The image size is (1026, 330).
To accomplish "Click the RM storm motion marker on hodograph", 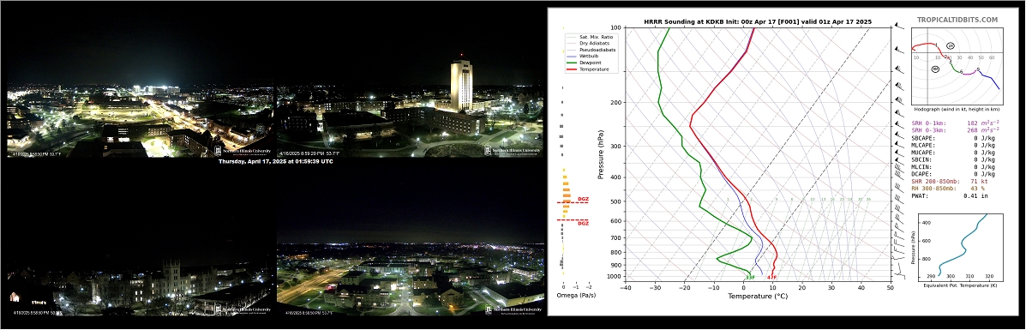I will click(x=936, y=69).
